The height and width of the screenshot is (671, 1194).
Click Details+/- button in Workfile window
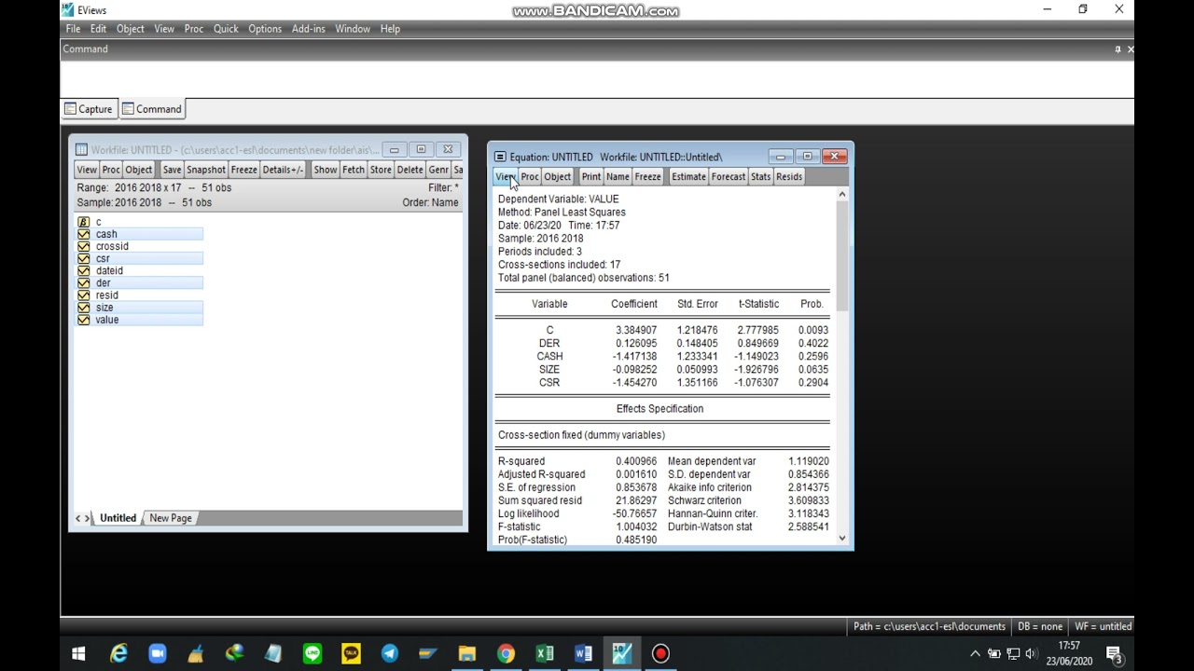pos(283,170)
